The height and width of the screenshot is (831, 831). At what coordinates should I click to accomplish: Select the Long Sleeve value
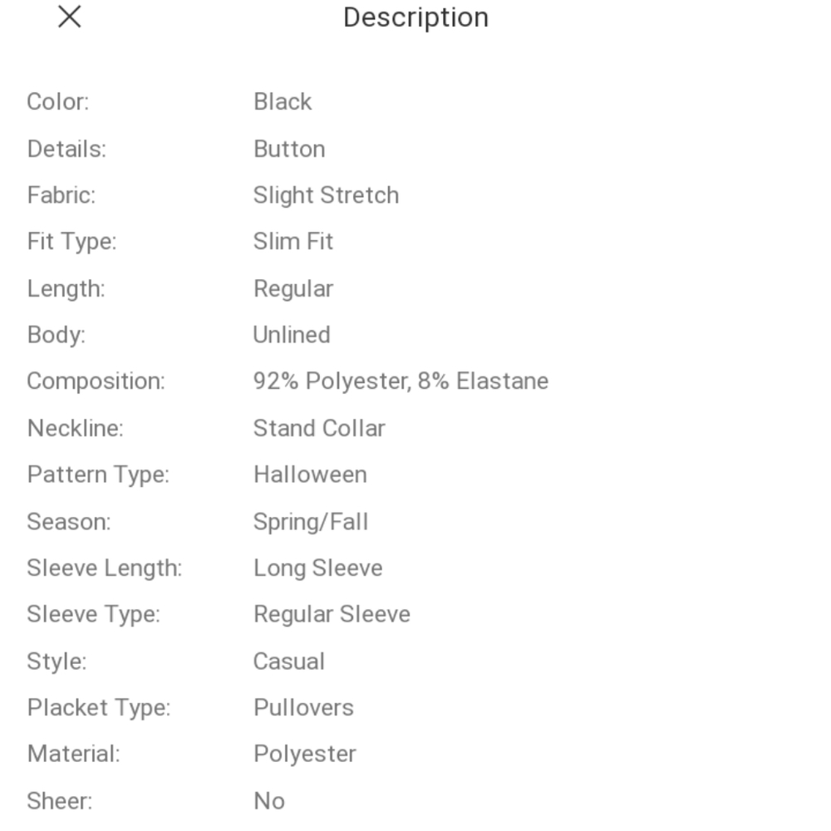pos(318,568)
